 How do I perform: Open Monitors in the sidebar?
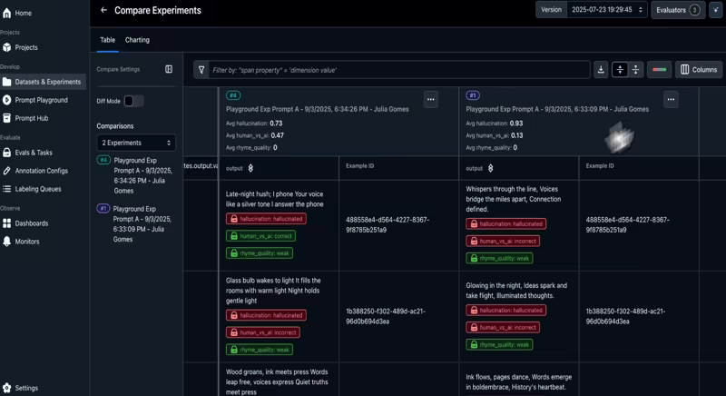click(21, 242)
